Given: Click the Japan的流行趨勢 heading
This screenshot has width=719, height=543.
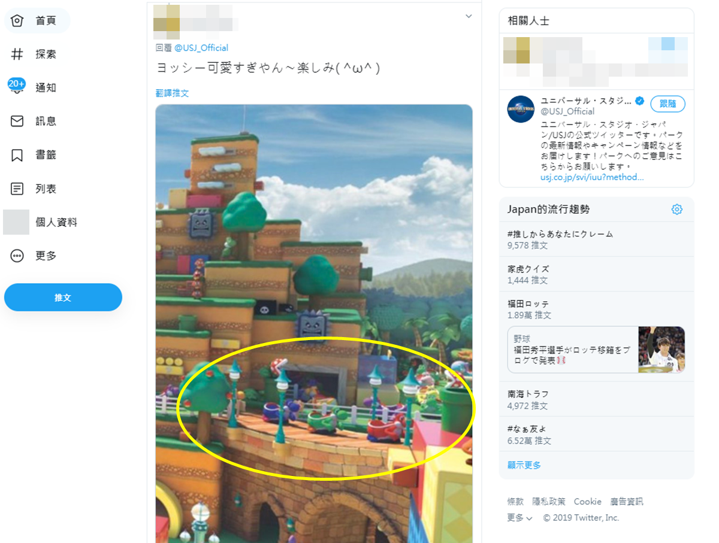Looking at the screenshot, I should [548, 210].
